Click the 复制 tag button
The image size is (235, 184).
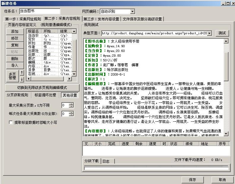15,45
